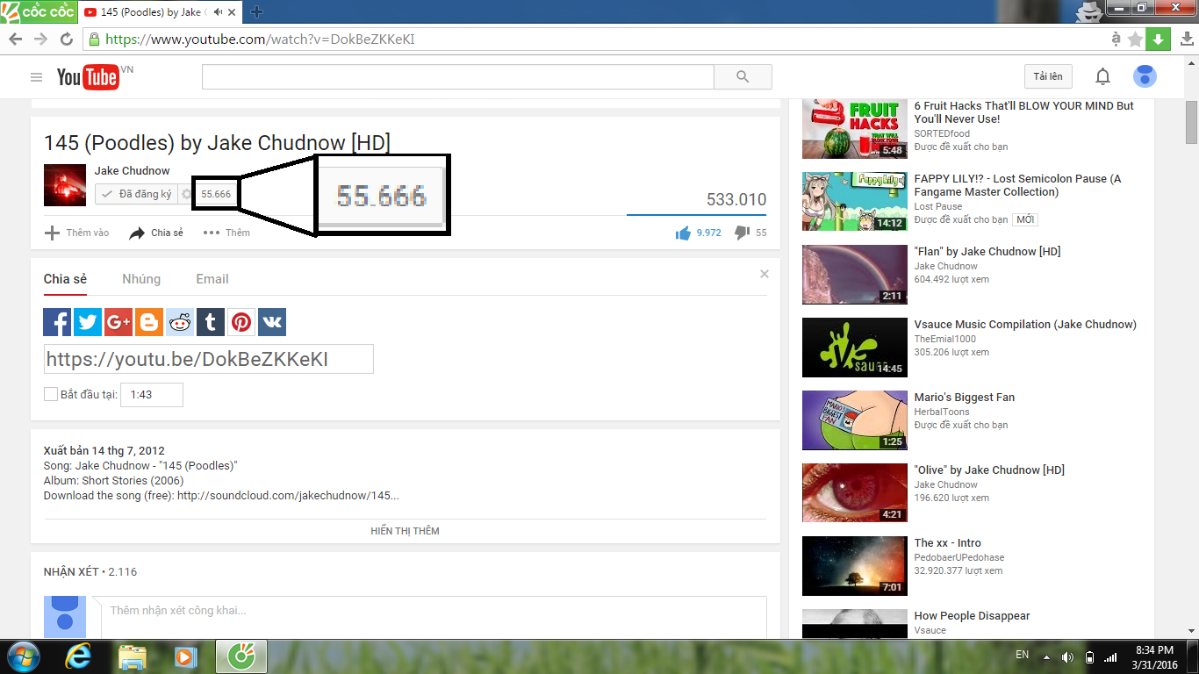Image resolution: width=1199 pixels, height=674 pixels.
Task: Click the search magnifier button
Action: pyautogui.click(x=743, y=76)
